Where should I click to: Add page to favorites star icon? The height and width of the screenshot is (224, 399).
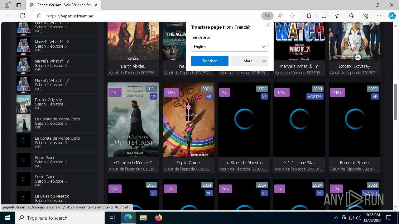coord(292,16)
